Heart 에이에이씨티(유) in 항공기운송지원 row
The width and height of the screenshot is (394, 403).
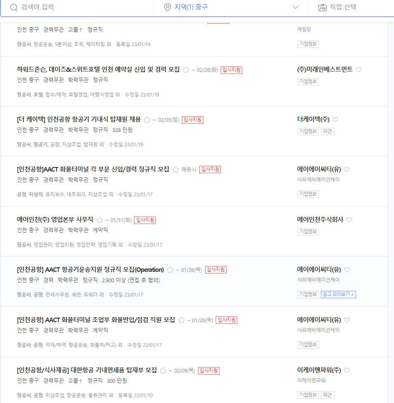pyautogui.click(x=347, y=270)
